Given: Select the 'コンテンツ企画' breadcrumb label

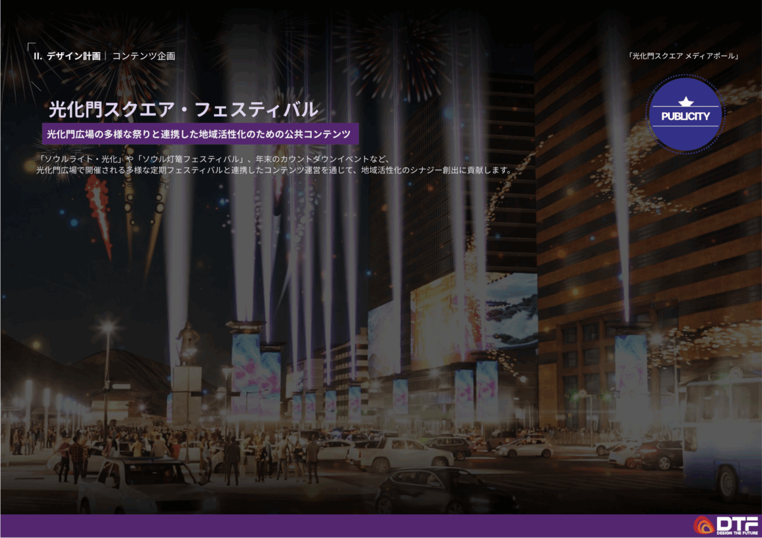Looking at the screenshot, I should pos(144,56).
